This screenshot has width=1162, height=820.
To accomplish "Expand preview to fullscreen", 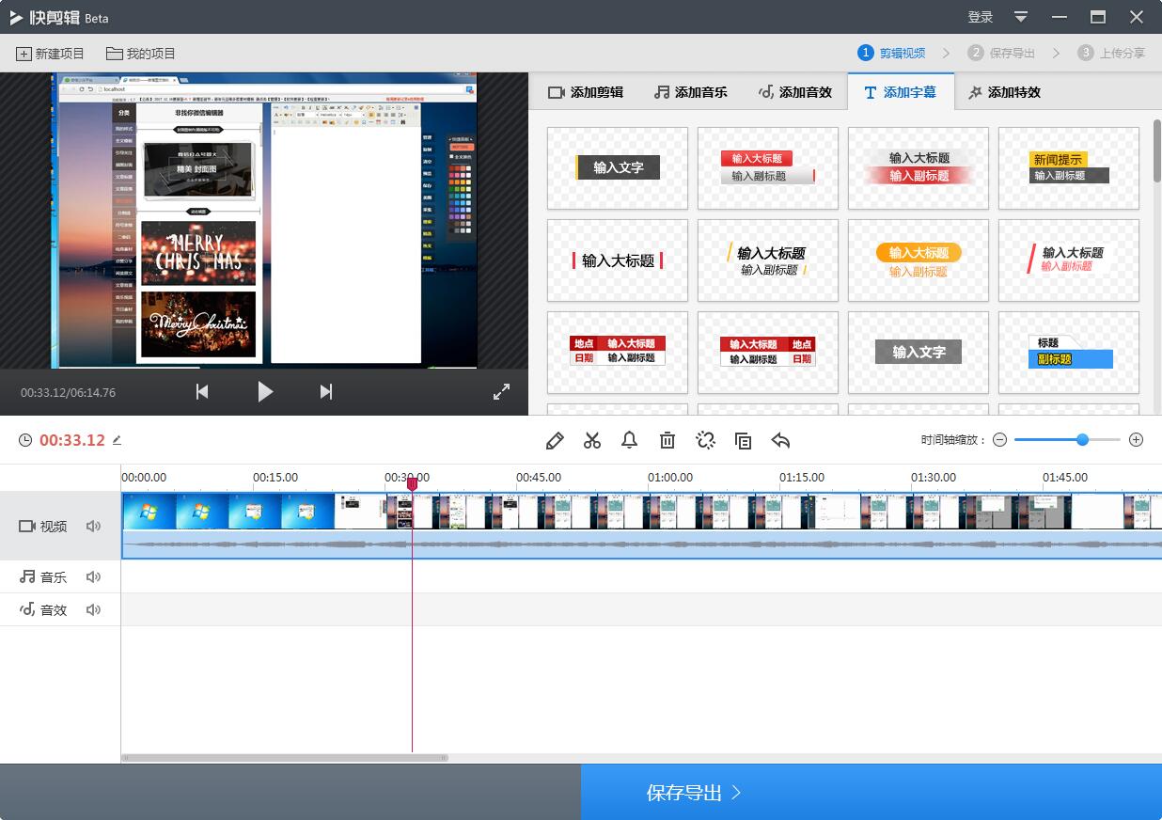I will 501,392.
